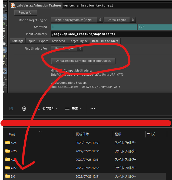Switch to the Target Engine tab
Viewport: 172px width, 180px height.
pyautogui.click(x=78, y=41)
